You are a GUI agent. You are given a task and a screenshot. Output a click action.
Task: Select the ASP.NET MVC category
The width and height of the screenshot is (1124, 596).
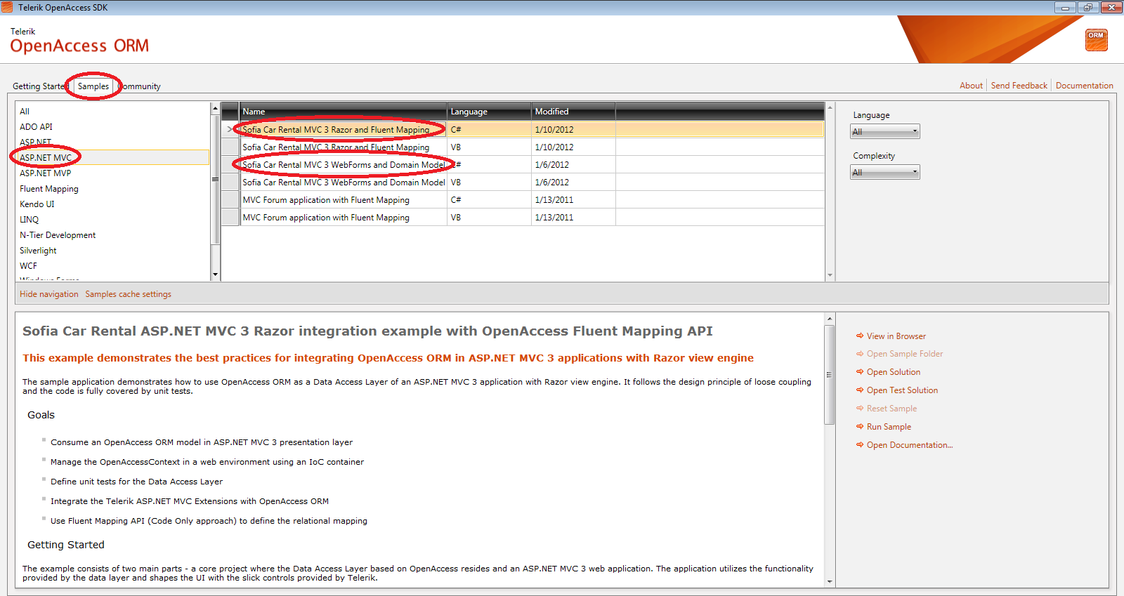(112, 158)
